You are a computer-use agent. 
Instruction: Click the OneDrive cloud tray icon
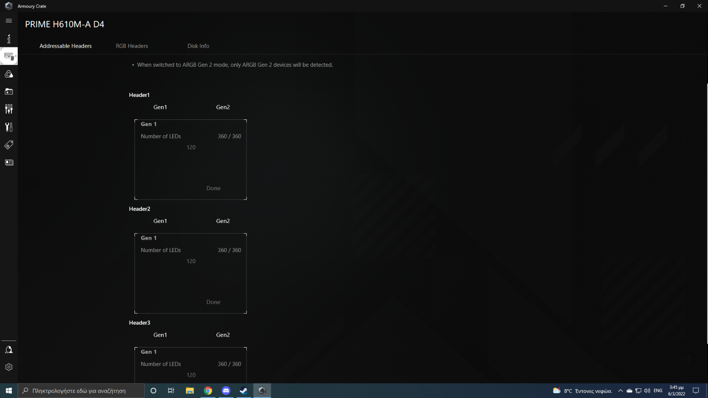coord(629,391)
